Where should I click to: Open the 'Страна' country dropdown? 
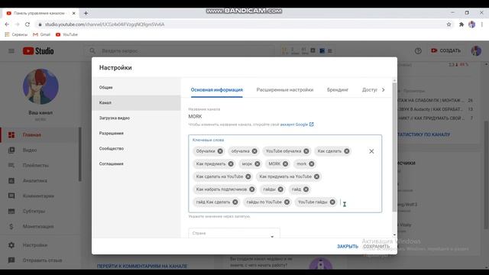[x=234, y=233]
